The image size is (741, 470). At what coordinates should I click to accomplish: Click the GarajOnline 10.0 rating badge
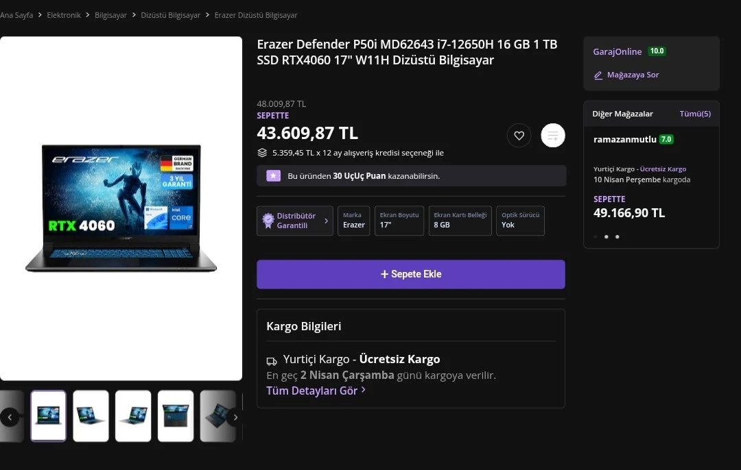pos(657,51)
